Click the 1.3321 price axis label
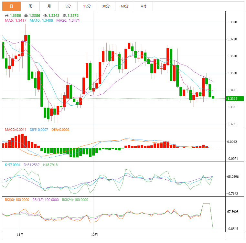 click(x=232, y=107)
